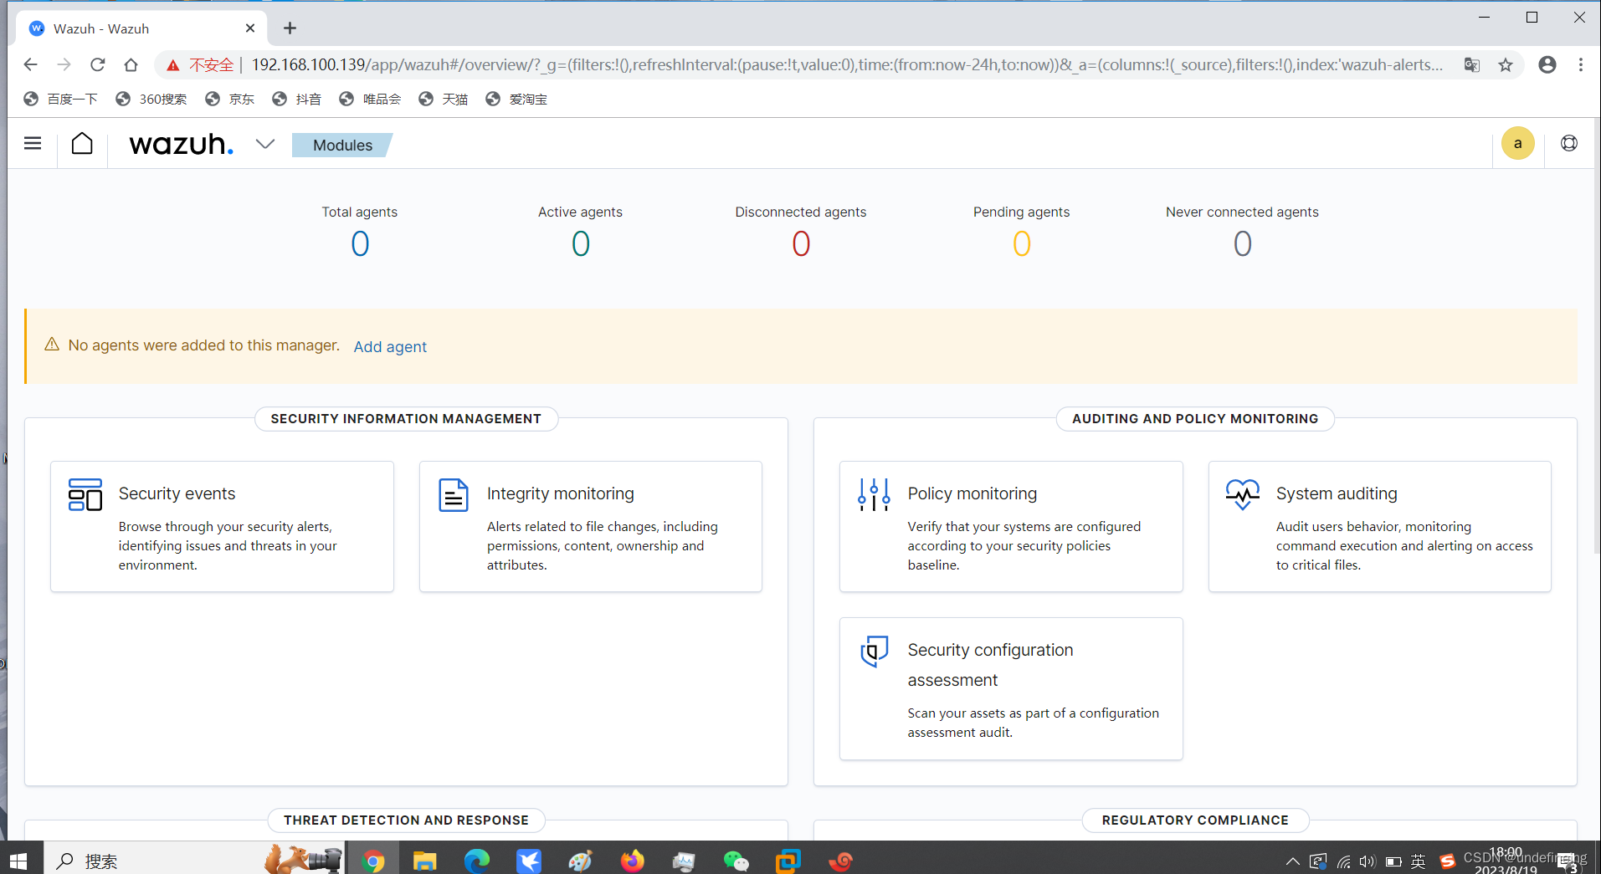
Task: Close the Wazuh browser tab
Action: [x=250, y=28]
